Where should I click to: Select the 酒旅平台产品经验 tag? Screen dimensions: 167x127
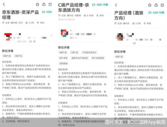[x=80, y=58]
